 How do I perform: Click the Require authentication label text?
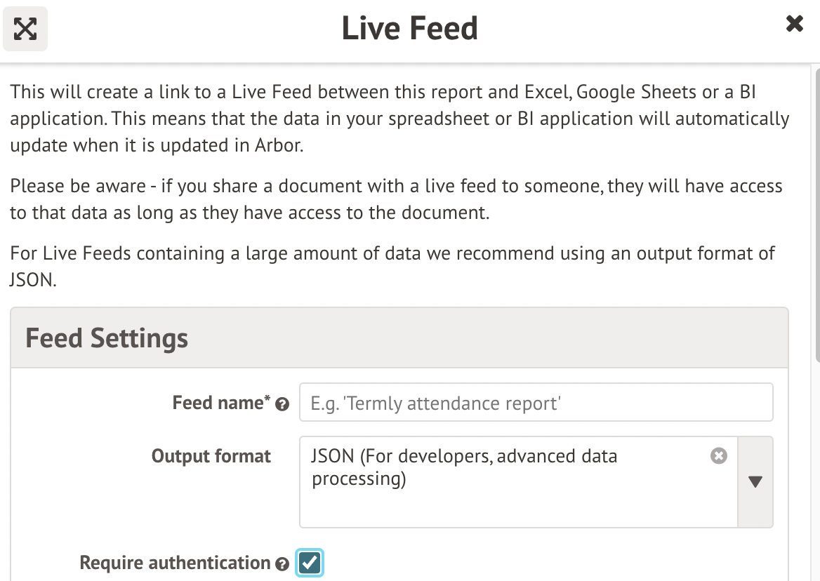(174, 563)
